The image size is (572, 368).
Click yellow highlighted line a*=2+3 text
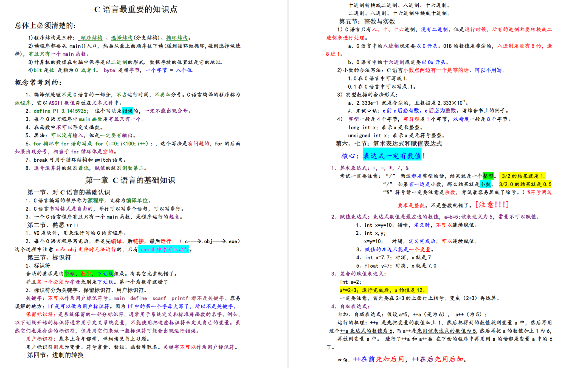tap(383, 290)
